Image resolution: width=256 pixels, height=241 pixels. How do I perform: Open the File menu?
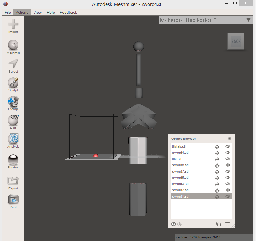click(x=8, y=13)
